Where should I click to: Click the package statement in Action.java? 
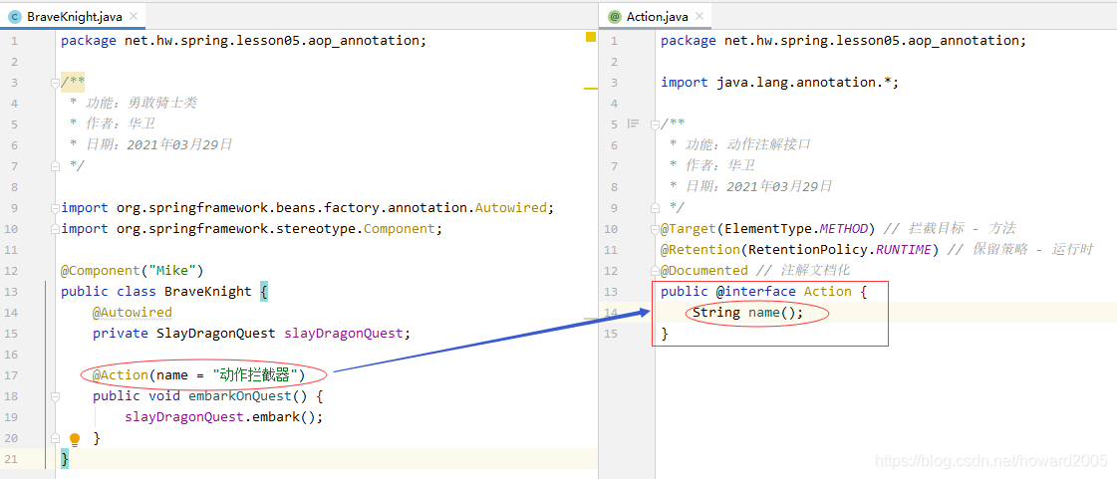(x=843, y=41)
